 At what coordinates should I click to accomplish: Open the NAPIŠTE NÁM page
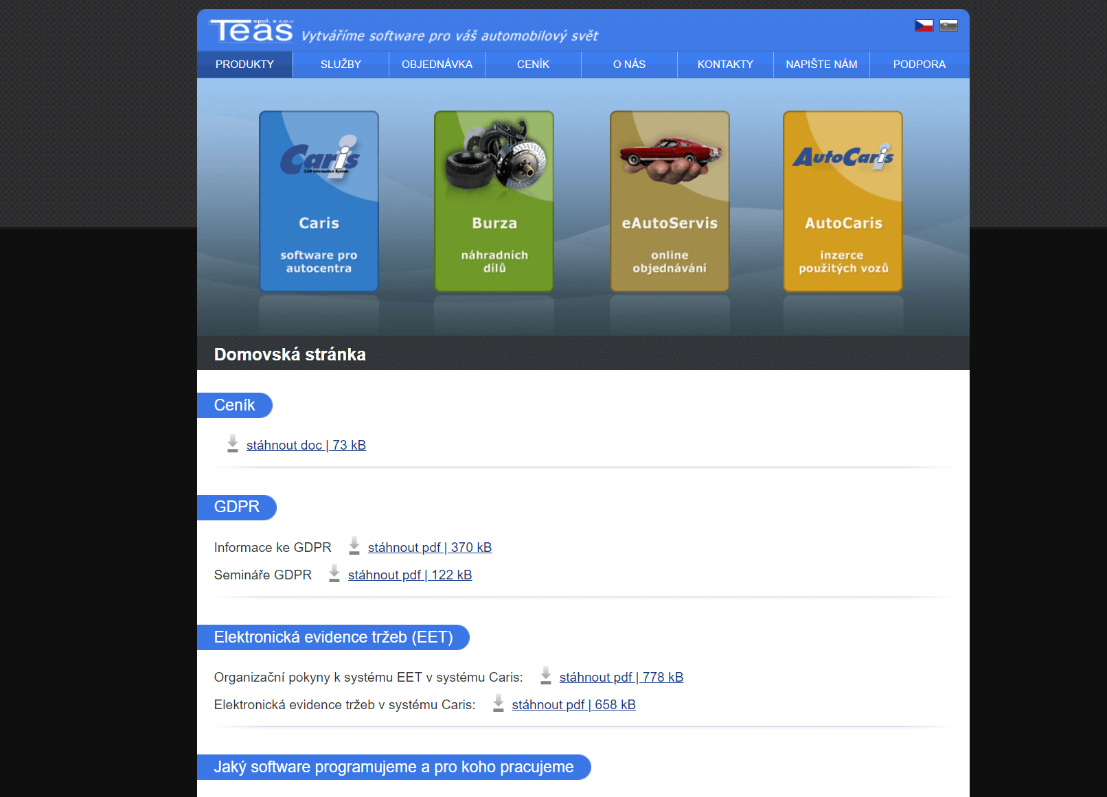tap(821, 65)
